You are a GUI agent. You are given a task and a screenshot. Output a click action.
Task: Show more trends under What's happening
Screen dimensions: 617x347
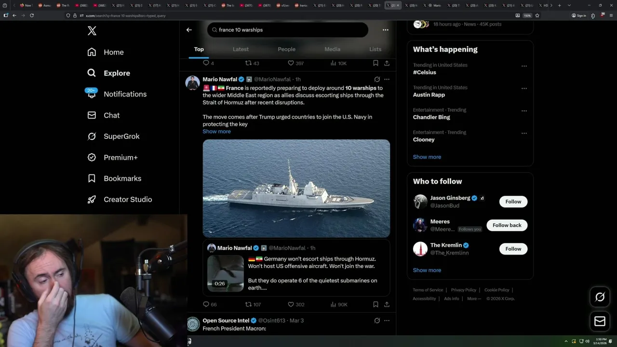pyautogui.click(x=427, y=157)
